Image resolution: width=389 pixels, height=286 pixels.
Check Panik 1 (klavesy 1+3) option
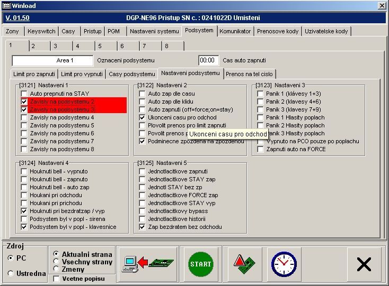[x=261, y=94]
